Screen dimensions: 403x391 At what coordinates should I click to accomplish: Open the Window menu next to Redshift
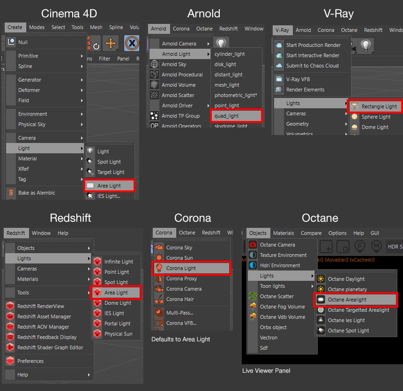click(41, 233)
